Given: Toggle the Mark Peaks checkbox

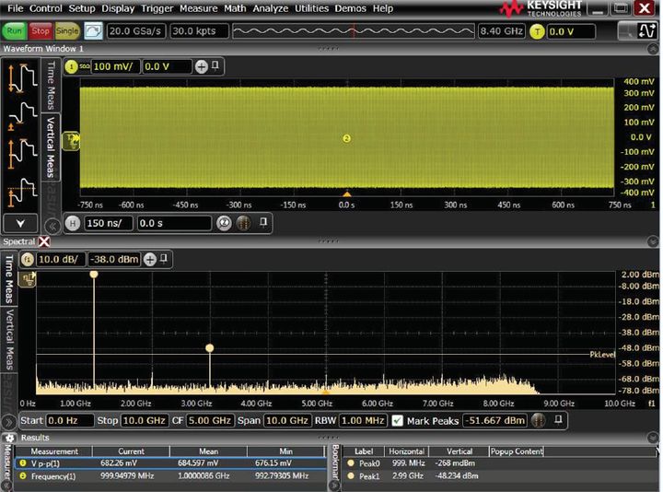Looking at the screenshot, I should click(x=397, y=420).
